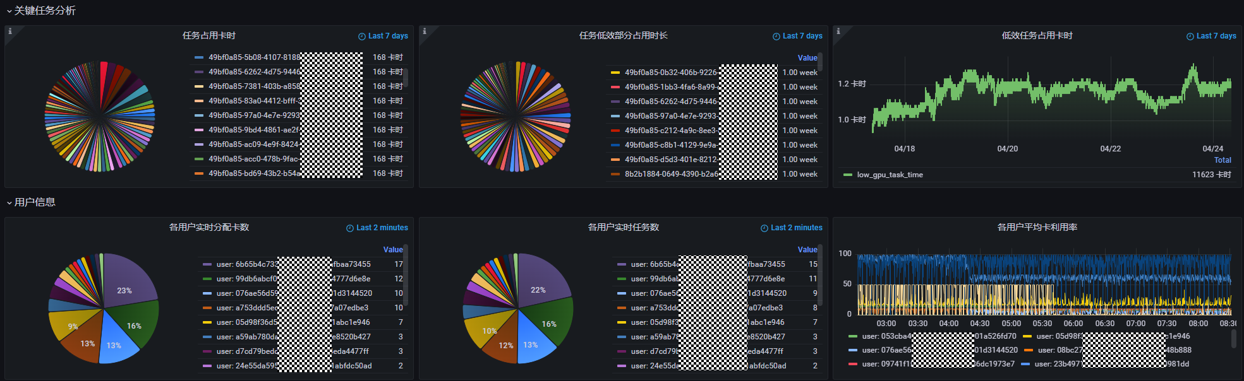Click the 各用户平均卡利用率 legend scrollbar
The height and width of the screenshot is (381, 1244).
tap(1233, 339)
